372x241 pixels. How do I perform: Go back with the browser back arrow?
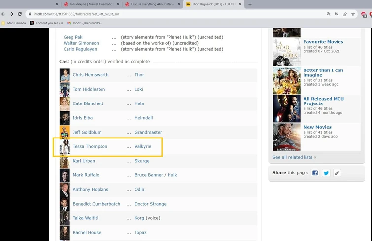(3, 14)
